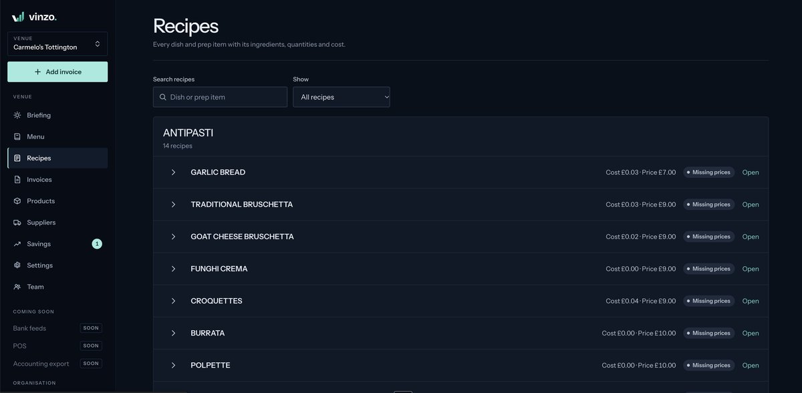Screen dimensions: 802x393
Task: Open the Settings page
Action: click(x=57, y=265)
